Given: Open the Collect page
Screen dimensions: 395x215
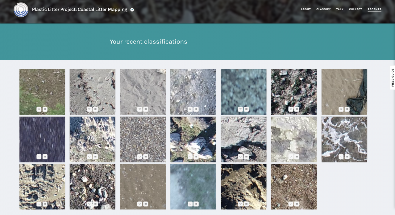Looking at the screenshot, I should click(x=355, y=9).
